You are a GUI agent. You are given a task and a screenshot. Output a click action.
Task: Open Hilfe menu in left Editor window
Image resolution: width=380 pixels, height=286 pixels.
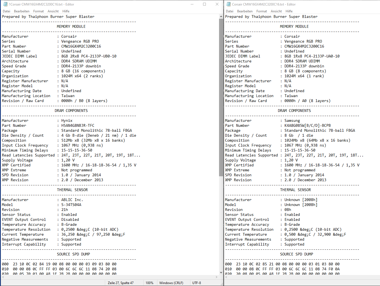click(x=66, y=11)
